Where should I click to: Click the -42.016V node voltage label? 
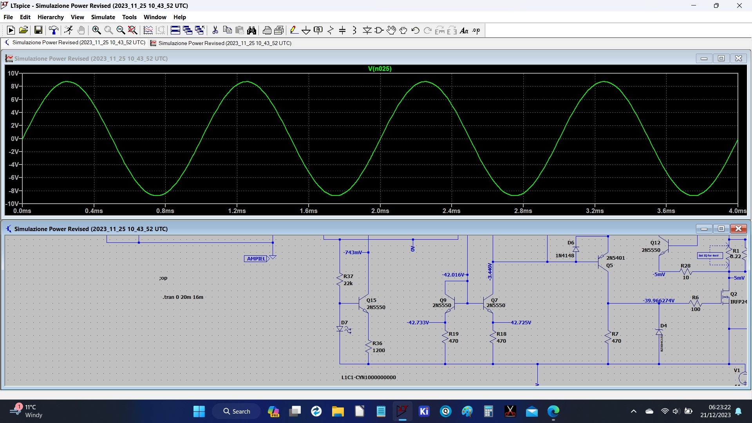point(453,275)
